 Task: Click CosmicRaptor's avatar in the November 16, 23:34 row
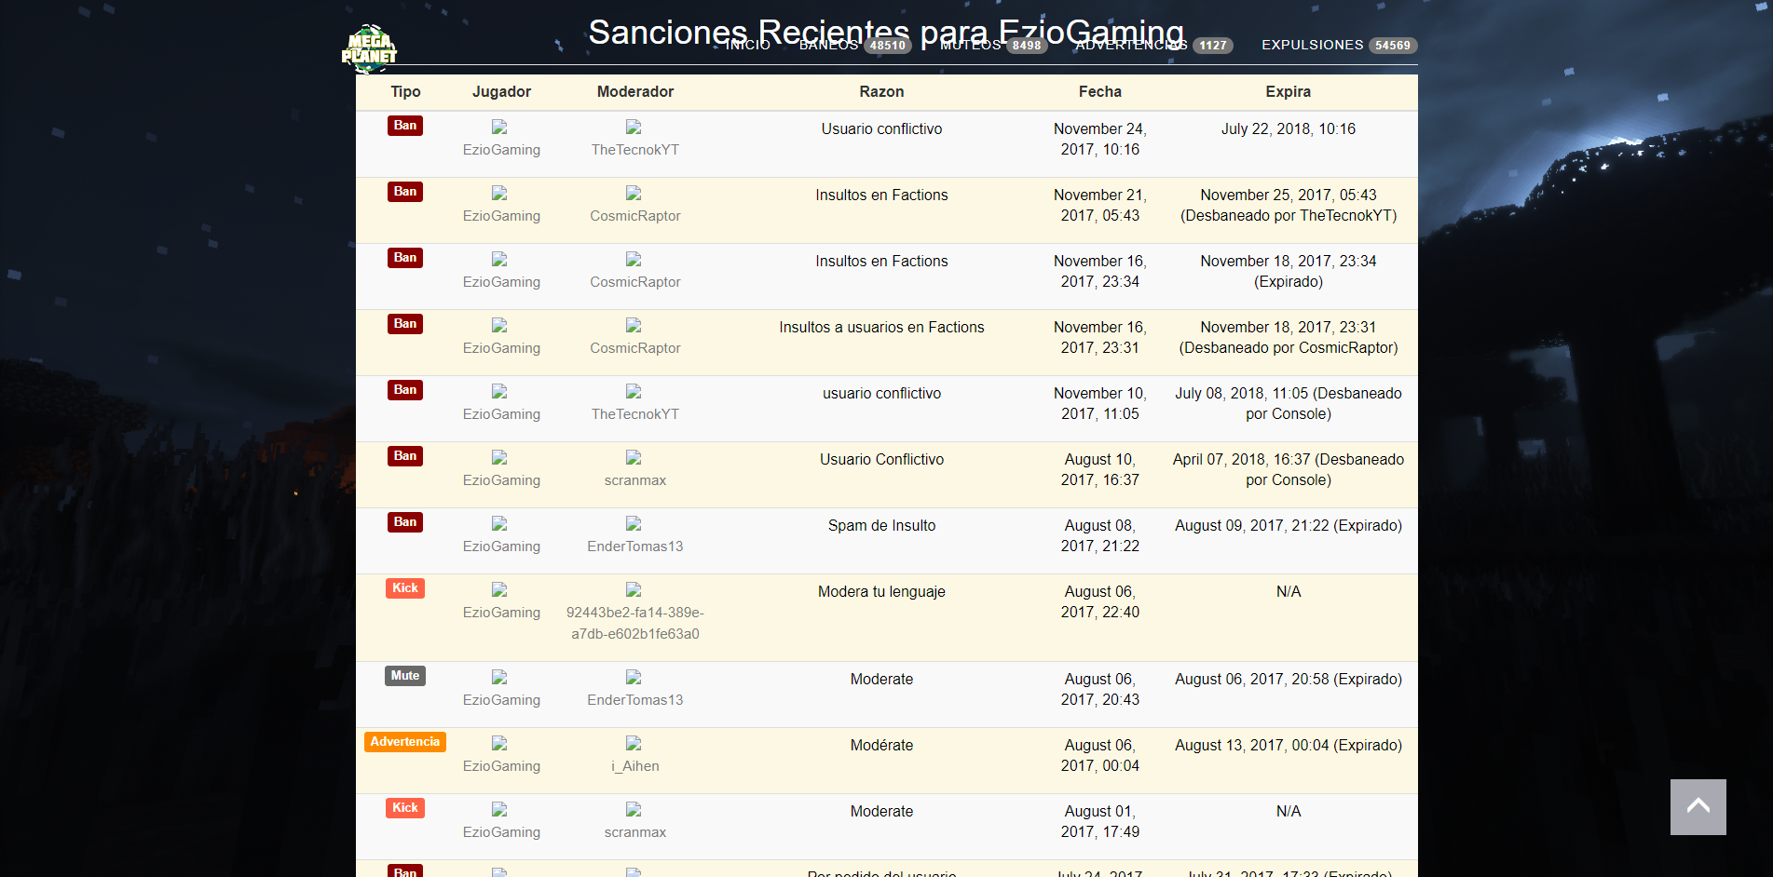pyautogui.click(x=634, y=259)
